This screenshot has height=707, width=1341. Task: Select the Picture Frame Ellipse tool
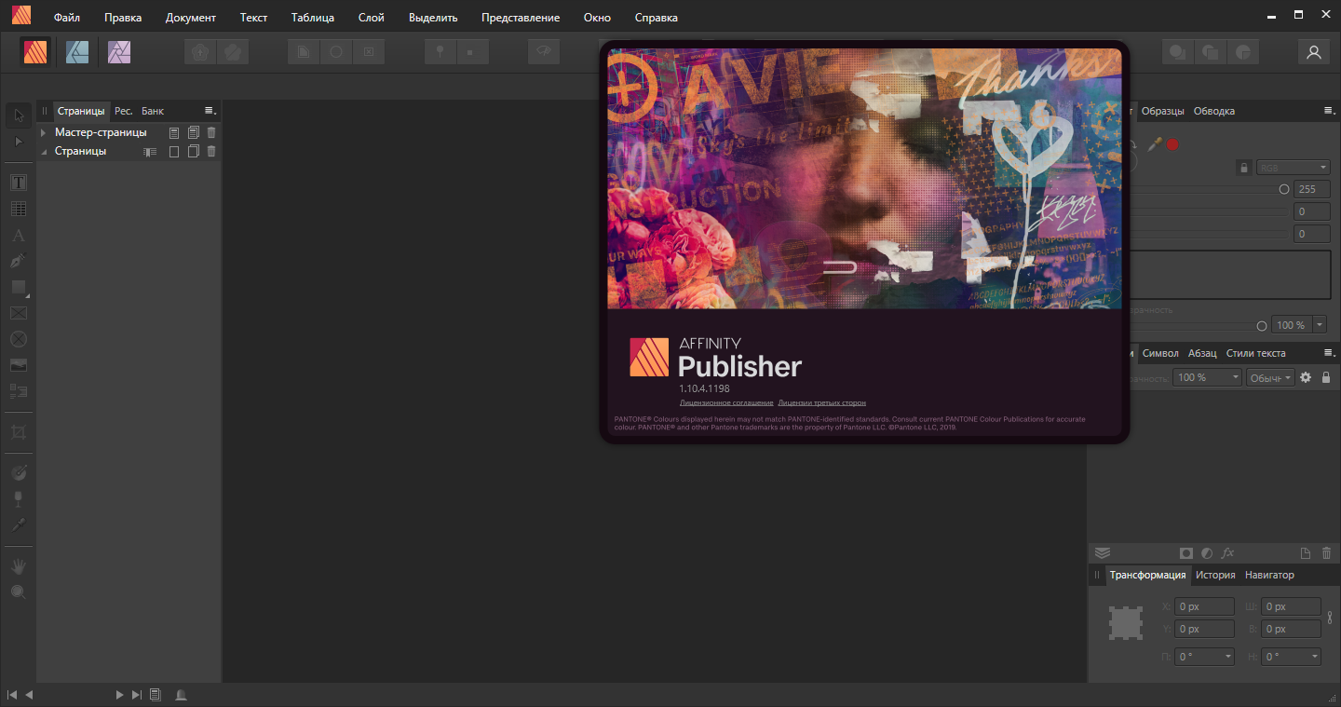tap(19, 339)
